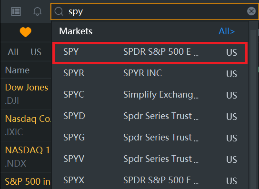Open NASDAQ 100 .NDX row
This screenshot has width=259, height=189.
(x=26, y=157)
